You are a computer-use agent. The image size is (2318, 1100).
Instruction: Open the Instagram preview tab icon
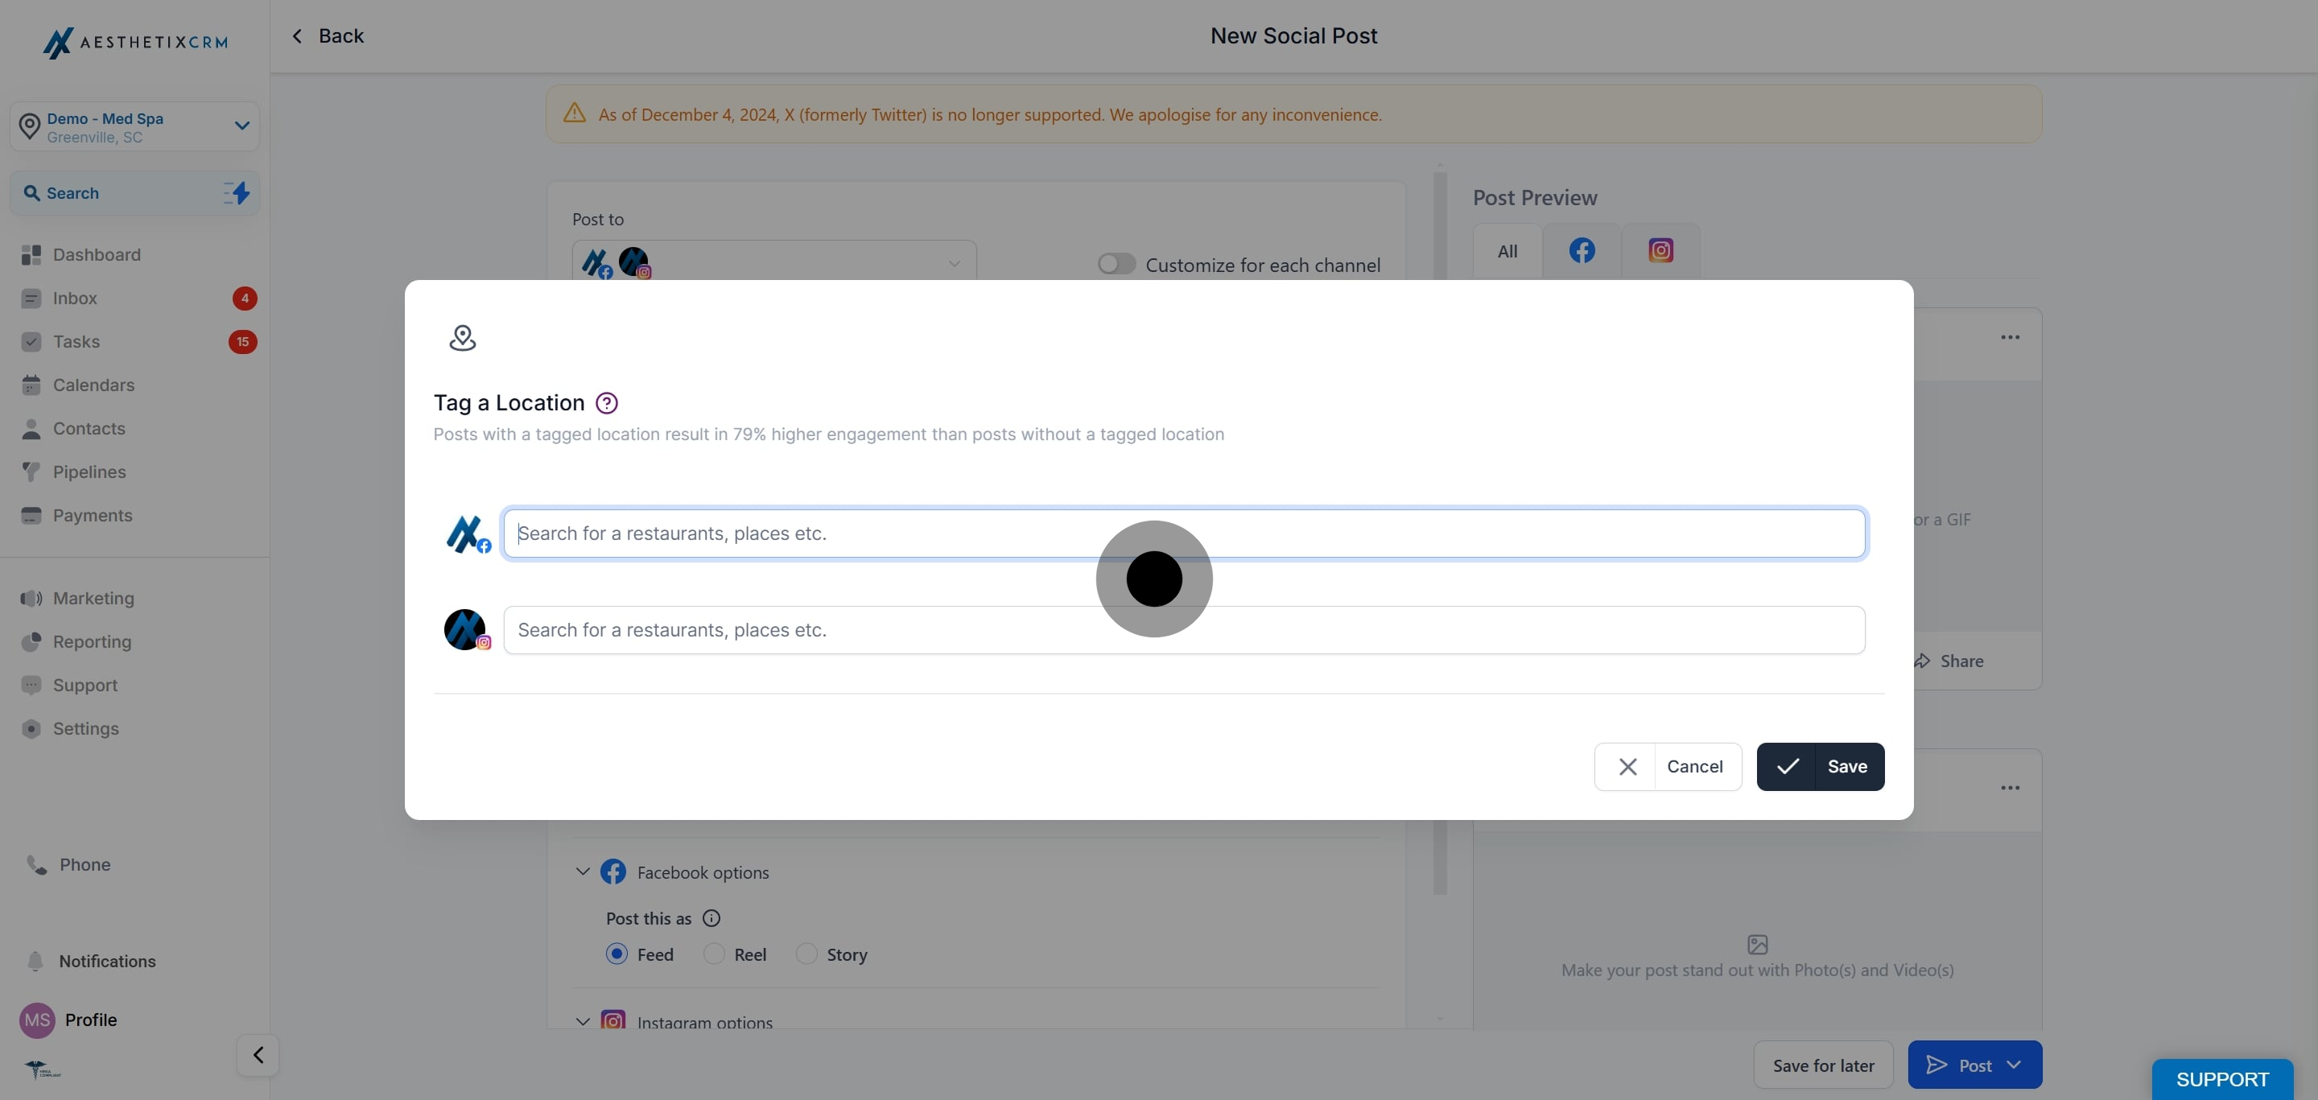(1660, 251)
